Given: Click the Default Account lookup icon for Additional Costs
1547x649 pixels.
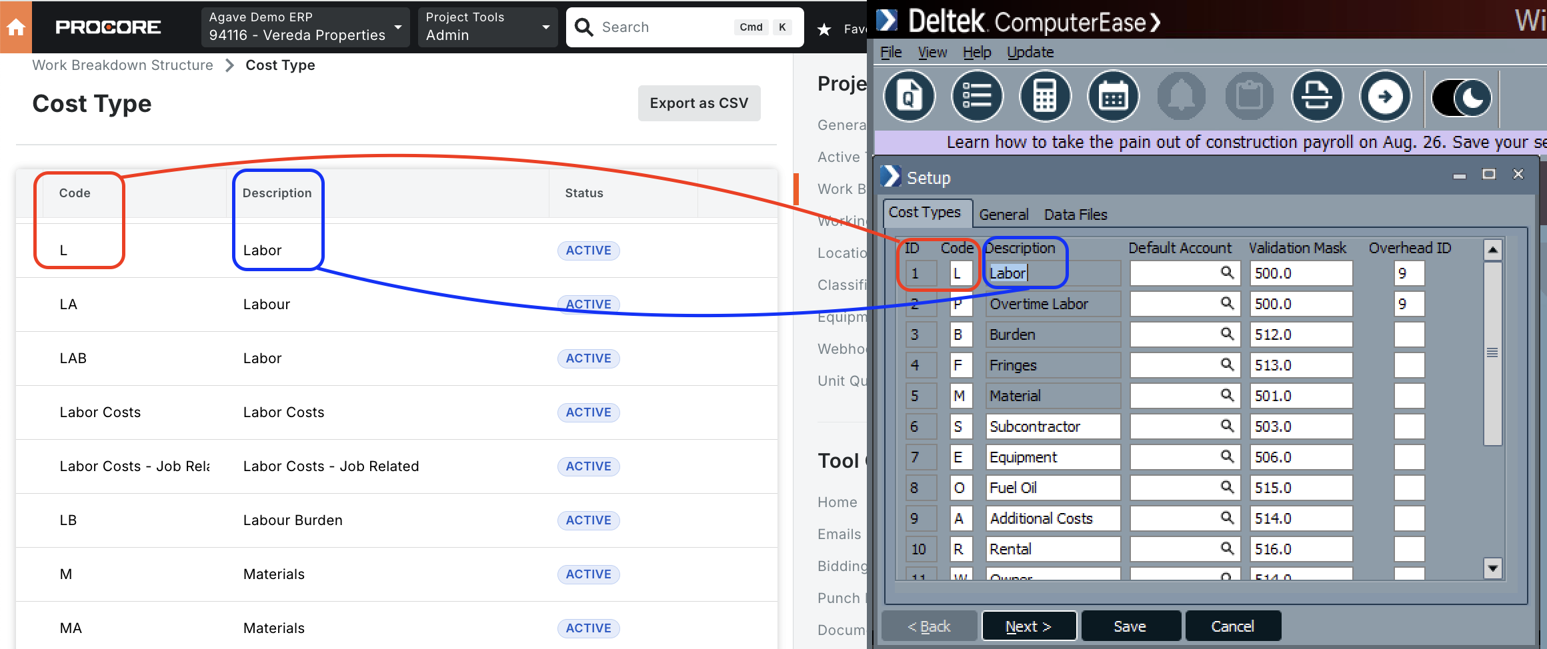Looking at the screenshot, I should point(1227,518).
